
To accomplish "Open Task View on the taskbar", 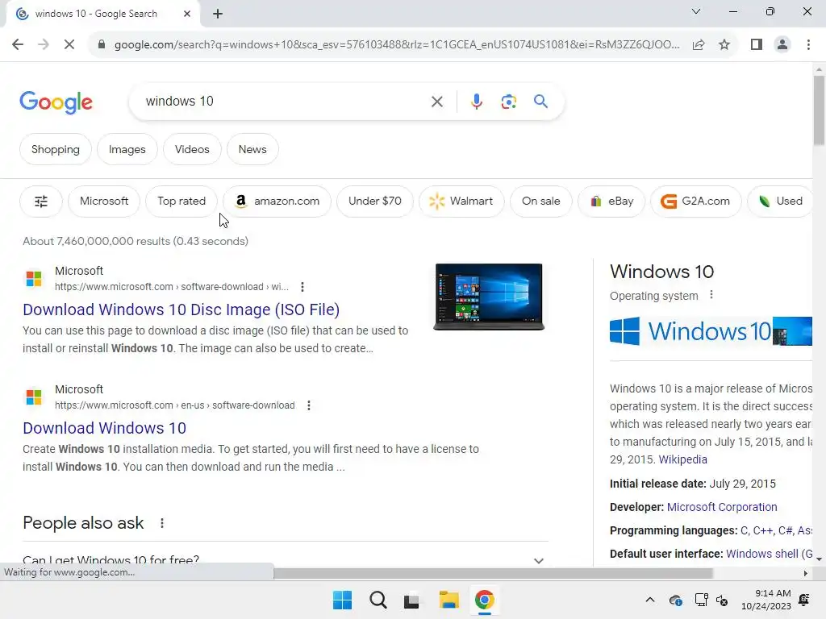I will (x=411, y=600).
